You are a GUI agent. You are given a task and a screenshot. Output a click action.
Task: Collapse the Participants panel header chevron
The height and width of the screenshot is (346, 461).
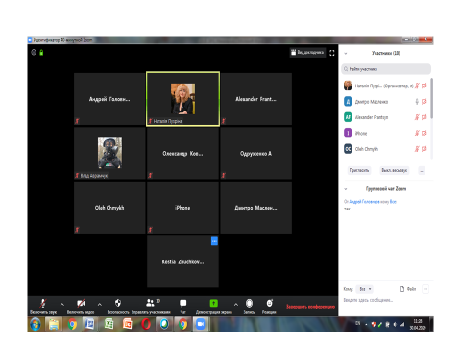click(346, 54)
